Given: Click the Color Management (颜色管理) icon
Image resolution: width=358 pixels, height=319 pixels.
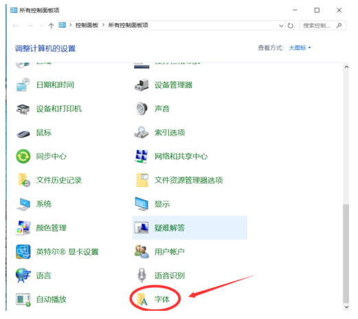Looking at the screenshot, I should pyautogui.click(x=23, y=228).
